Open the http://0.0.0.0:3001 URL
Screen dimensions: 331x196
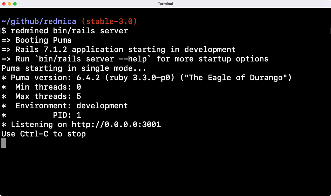(x=116, y=125)
